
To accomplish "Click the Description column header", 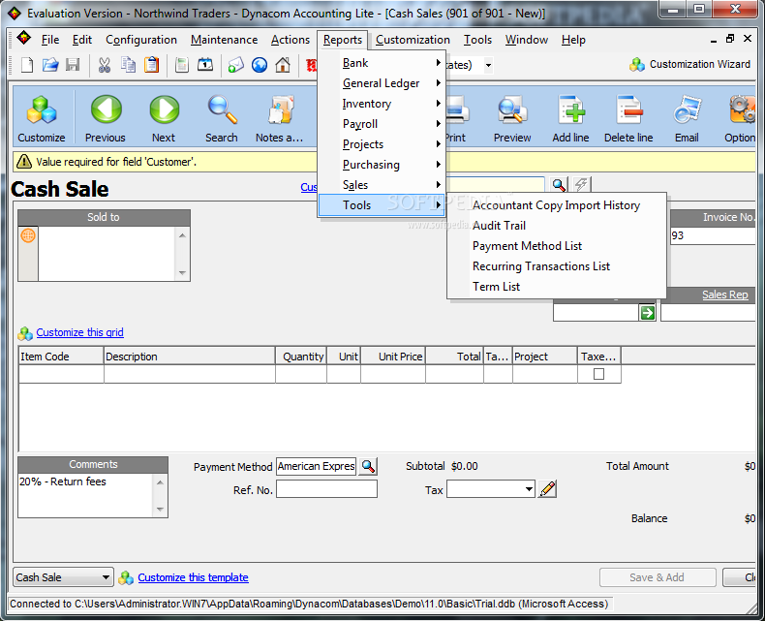I will click(x=190, y=357).
